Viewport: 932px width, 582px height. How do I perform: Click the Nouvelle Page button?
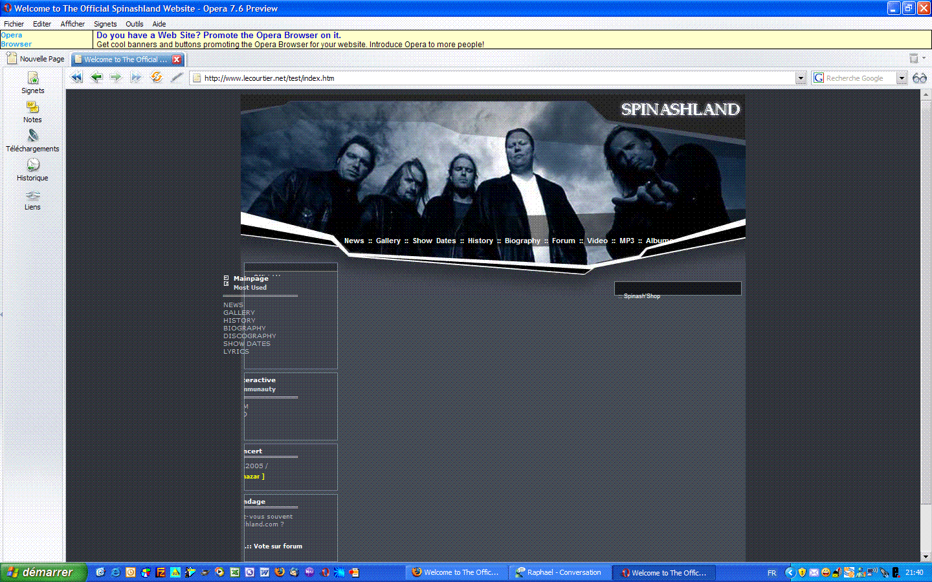click(36, 59)
